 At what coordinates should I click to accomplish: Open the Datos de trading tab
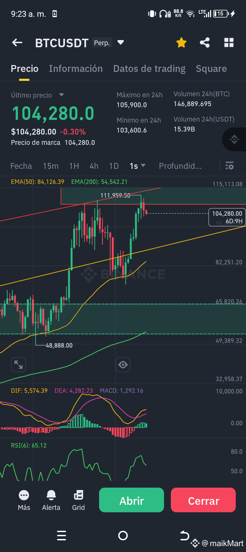point(149,68)
